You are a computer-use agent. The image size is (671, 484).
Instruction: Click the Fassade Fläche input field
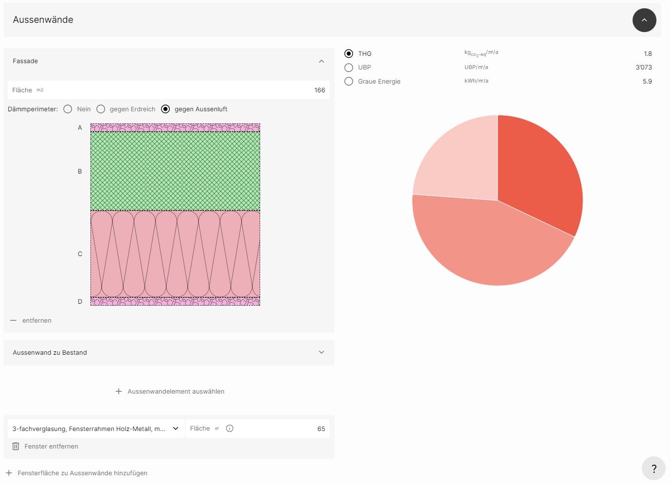click(x=194, y=90)
